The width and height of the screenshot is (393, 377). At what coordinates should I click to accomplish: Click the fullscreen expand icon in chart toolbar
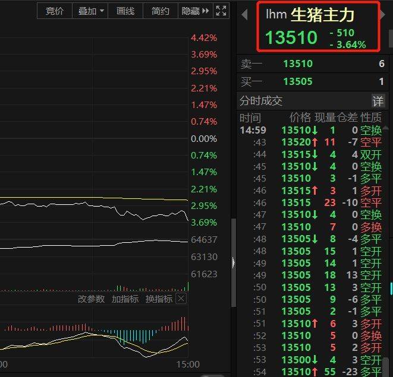221,11
